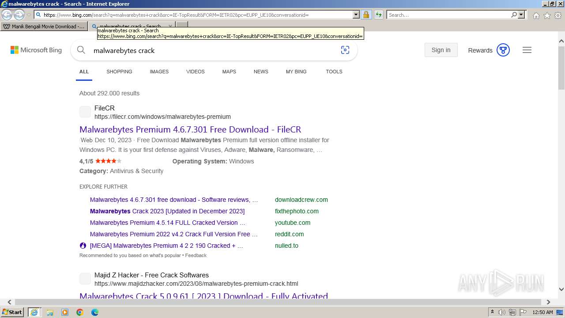Click the vertical scrollbar up arrow
This screenshot has width=565, height=318.
coord(561,41)
